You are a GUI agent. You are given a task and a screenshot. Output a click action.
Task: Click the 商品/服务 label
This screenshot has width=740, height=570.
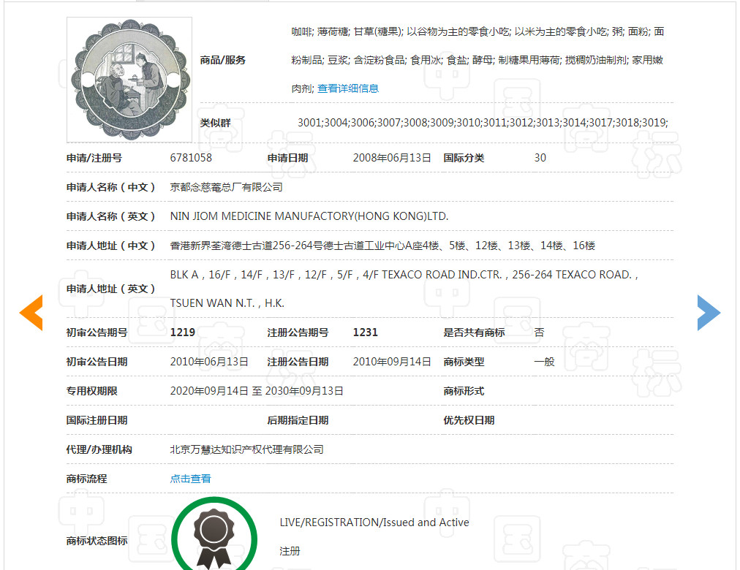point(223,60)
